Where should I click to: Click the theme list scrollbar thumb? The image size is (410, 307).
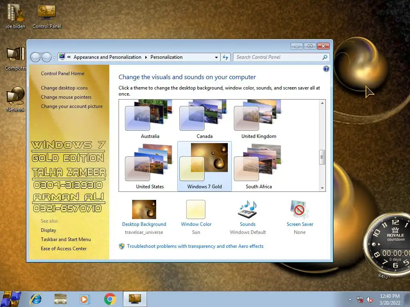[x=322, y=157]
